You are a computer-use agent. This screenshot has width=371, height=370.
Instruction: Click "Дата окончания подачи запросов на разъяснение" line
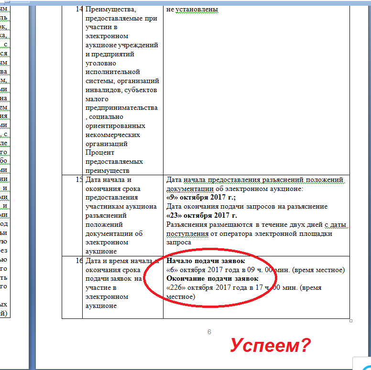[x=246, y=207]
